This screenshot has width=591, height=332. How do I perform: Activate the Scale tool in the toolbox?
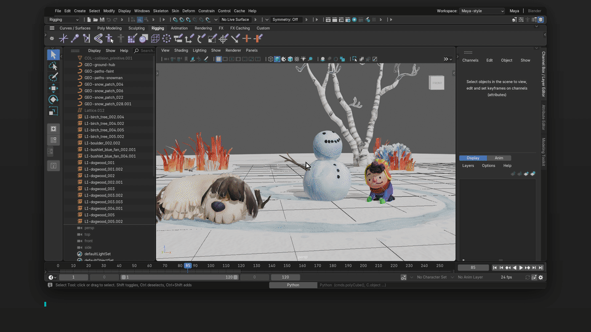pos(53,111)
